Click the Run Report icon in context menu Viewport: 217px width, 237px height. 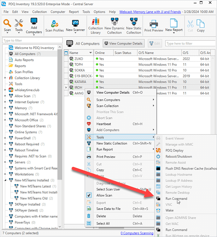coord(89,149)
